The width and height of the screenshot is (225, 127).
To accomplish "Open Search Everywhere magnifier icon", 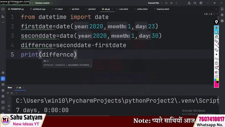I will point(195,3).
